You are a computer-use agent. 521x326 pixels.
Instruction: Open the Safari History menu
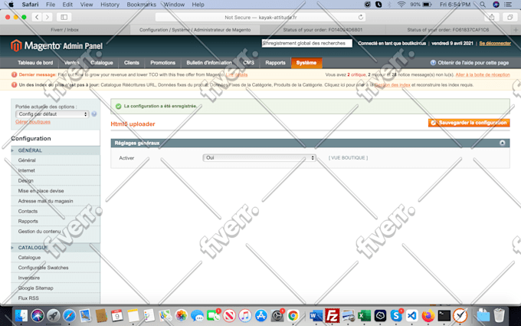(x=110, y=5)
